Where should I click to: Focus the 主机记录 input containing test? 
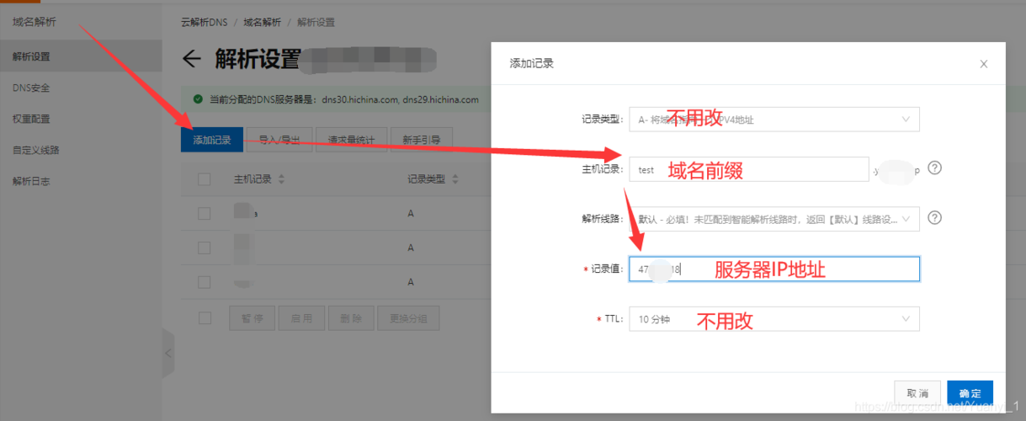[749, 169]
